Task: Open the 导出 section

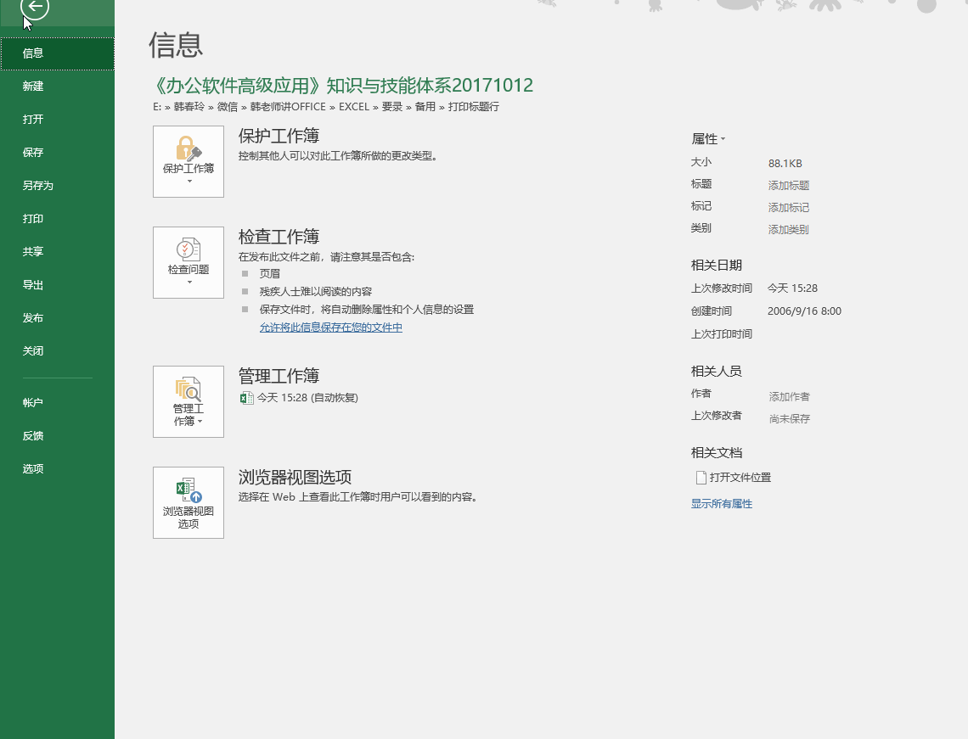Action: point(58,285)
